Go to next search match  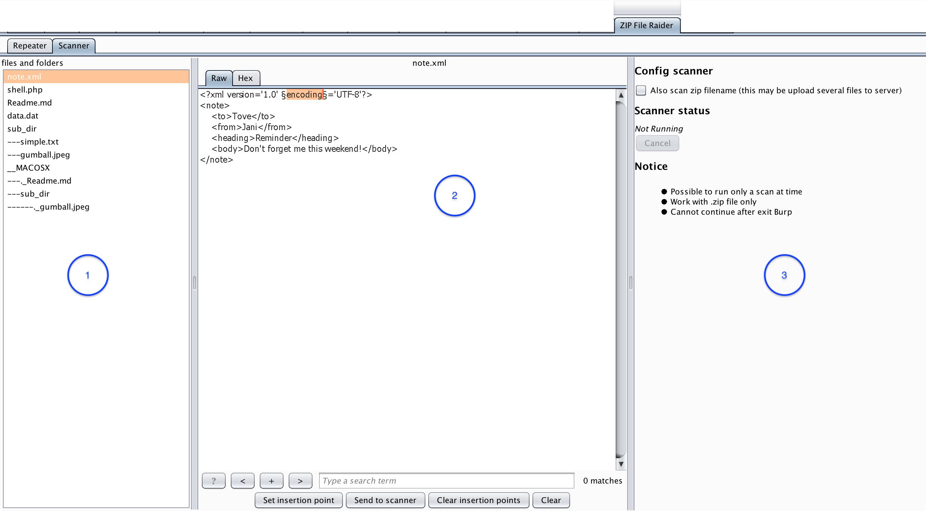tap(300, 481)
